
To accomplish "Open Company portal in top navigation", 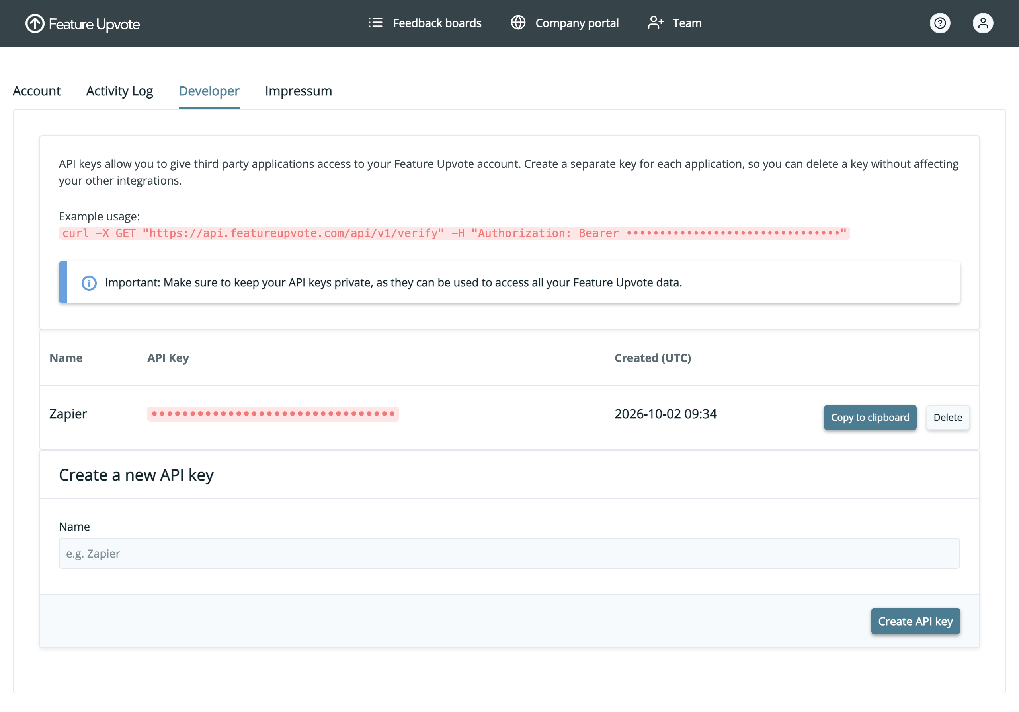I will [564, 23].
